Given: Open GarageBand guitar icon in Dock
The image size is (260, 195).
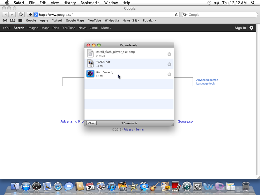Looking at the screenshot, I should (x=155, y=187).
